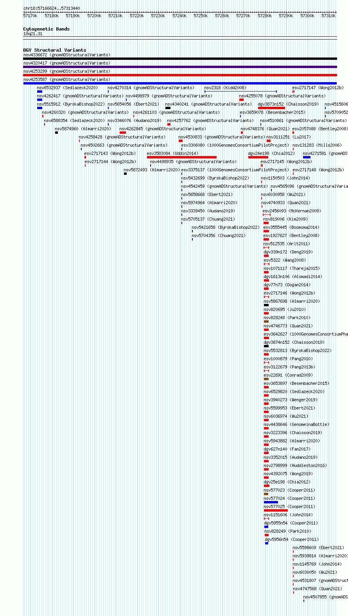The image size is (348, 616).
Task: Click dgv1613n106 (Alsmadi2014) label
Action: [293, 277]
